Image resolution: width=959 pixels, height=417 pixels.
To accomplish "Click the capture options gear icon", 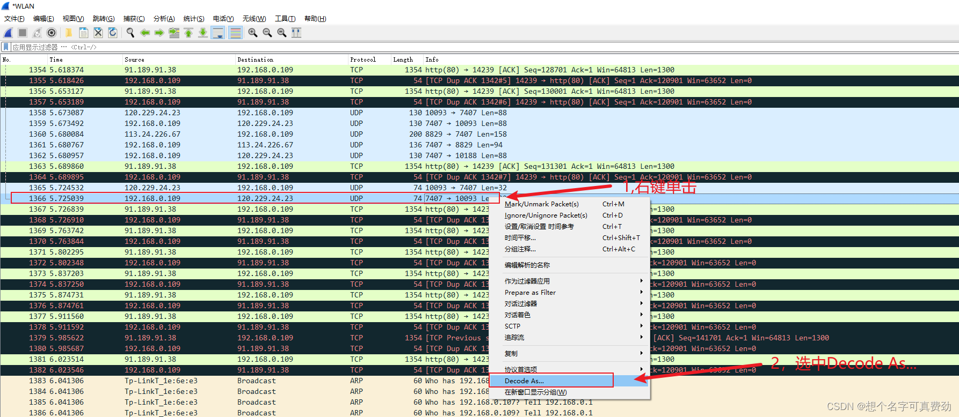I will coord(52,33).
